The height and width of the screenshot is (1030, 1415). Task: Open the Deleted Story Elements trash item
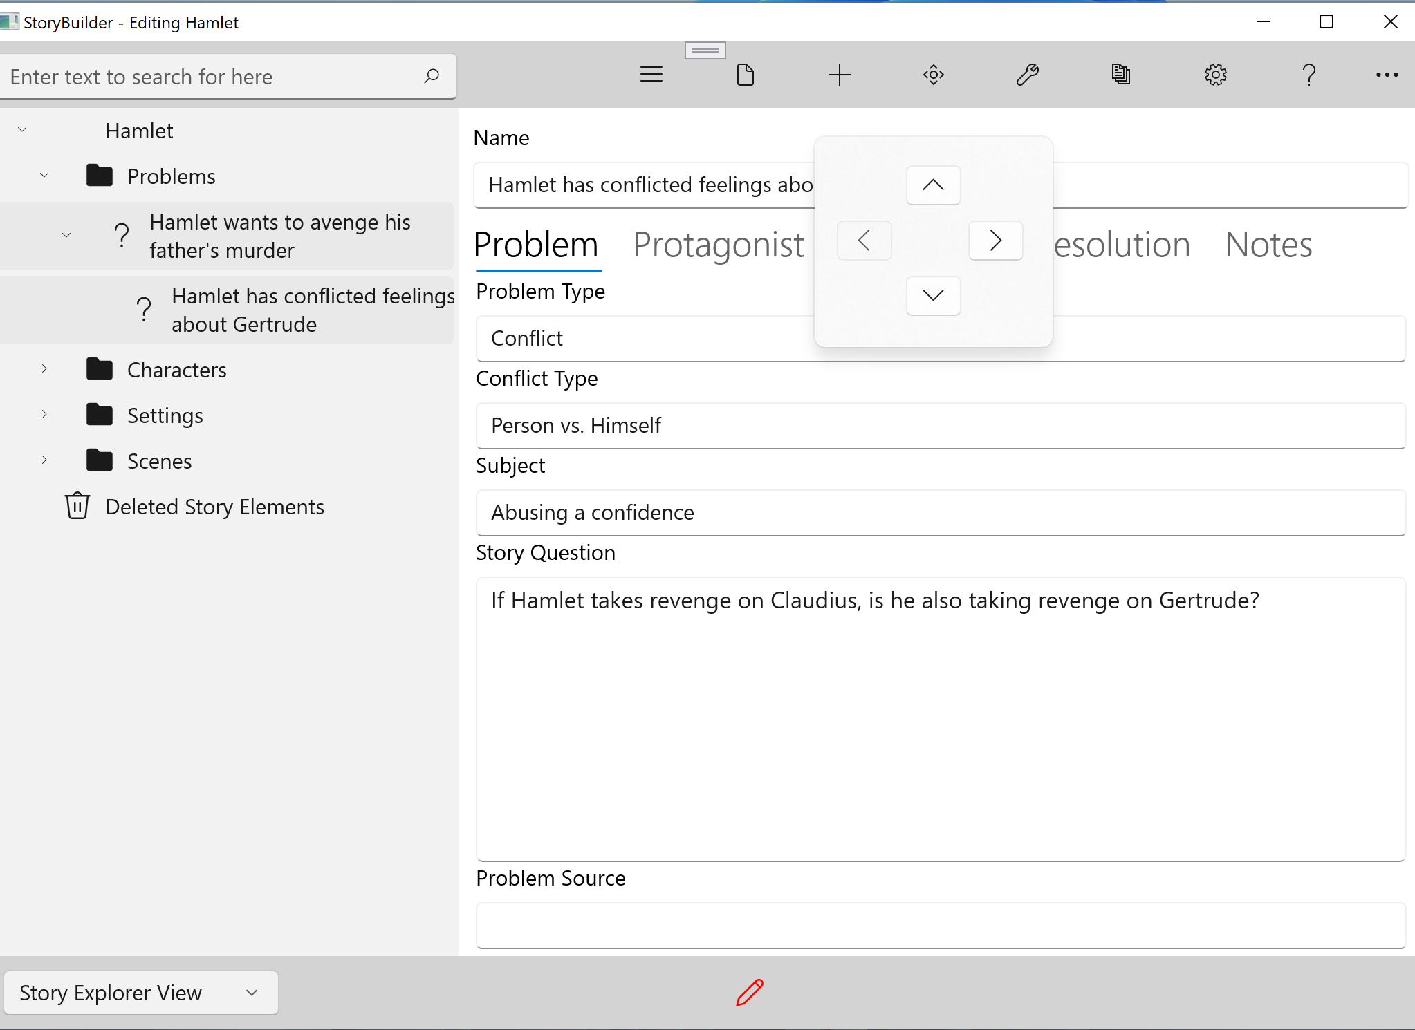(x=214, y=507)
